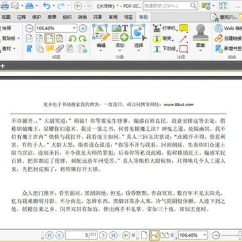Click the 快照 snapshot button
The height and width of the screenshot is (242, 242).
(6, 28)
